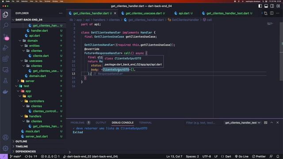
Task: Switch to get_clientes_usecase.dart tab
Action: pos(143,13)
